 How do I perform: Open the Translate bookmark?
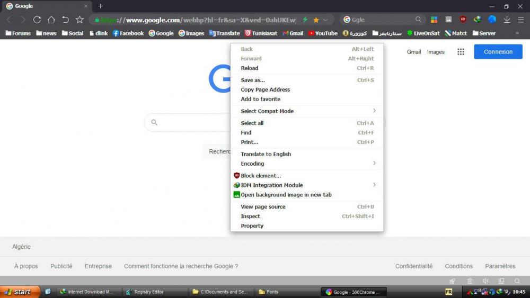tap(224, 33)
